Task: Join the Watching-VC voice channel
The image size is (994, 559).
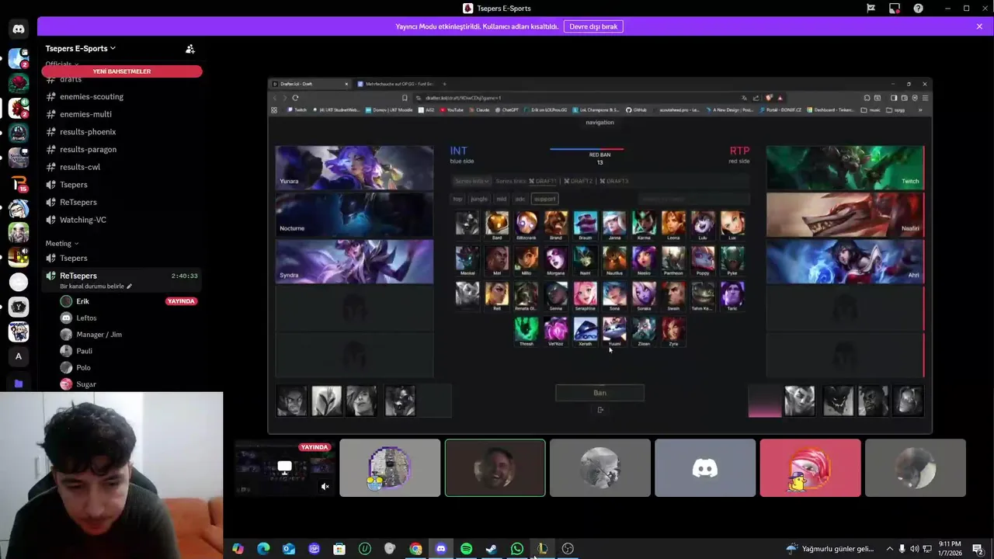Action: click(83, 220)
